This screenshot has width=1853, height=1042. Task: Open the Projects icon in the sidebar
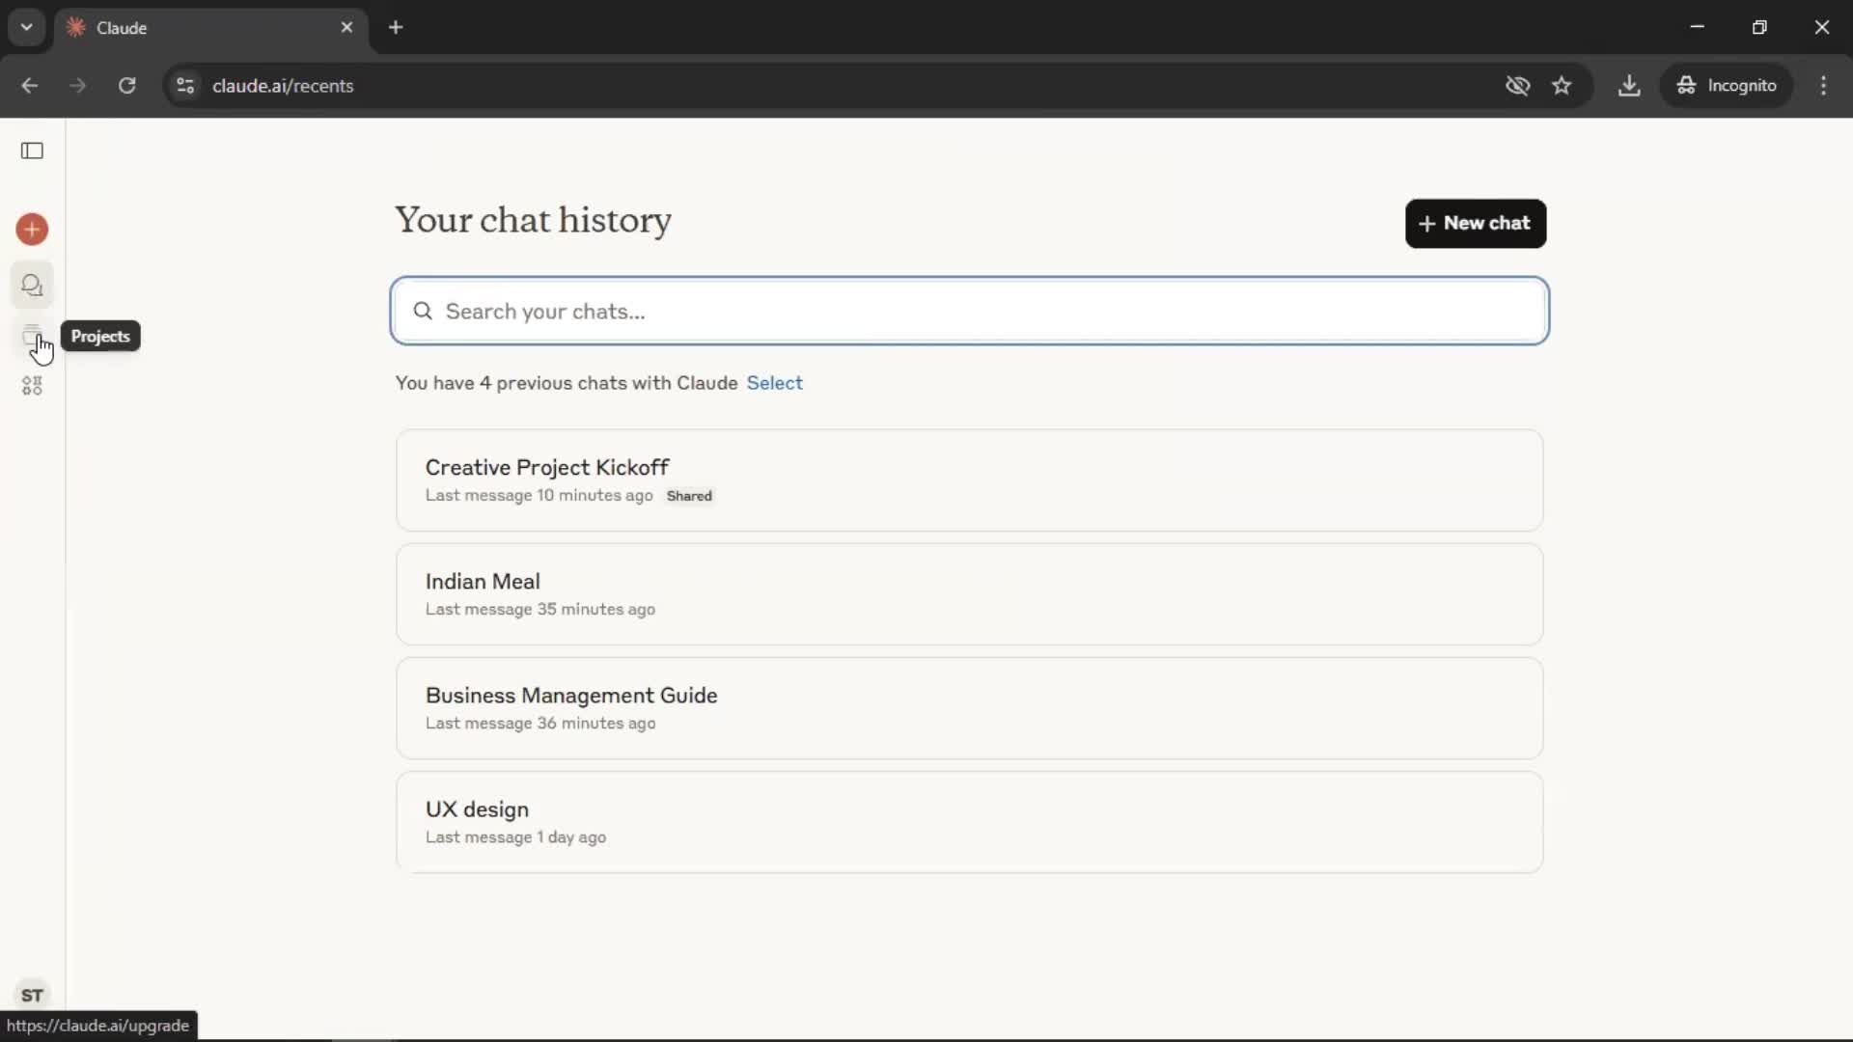coord(32,336)
